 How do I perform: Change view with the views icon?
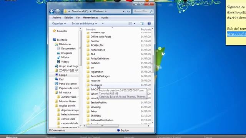tap(130, 23)
